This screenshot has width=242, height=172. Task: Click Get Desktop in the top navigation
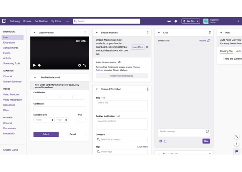(41, 21)
